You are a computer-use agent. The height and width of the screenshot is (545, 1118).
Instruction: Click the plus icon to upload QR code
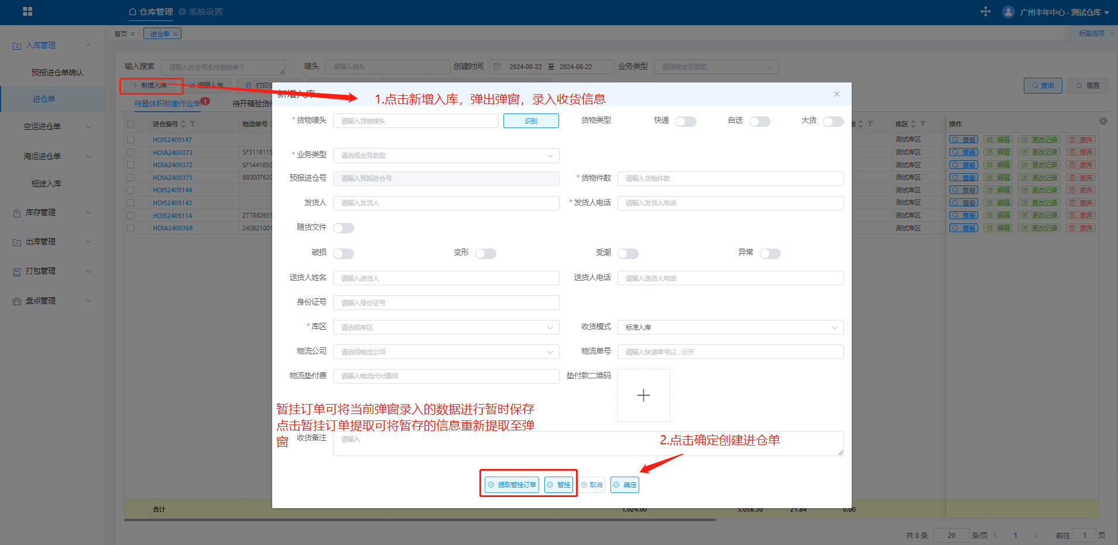pyautogui.click(x=643, y=395)
